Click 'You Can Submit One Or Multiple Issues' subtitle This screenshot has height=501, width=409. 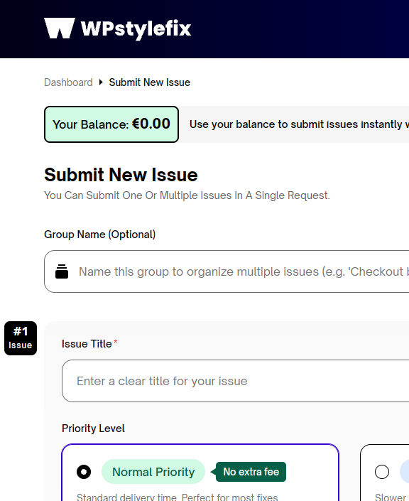point(187,195)
